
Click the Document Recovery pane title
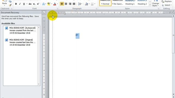[10, 13]
